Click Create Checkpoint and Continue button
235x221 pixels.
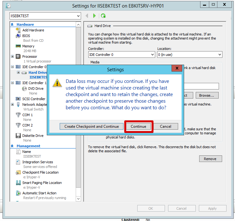coord(91,127)
